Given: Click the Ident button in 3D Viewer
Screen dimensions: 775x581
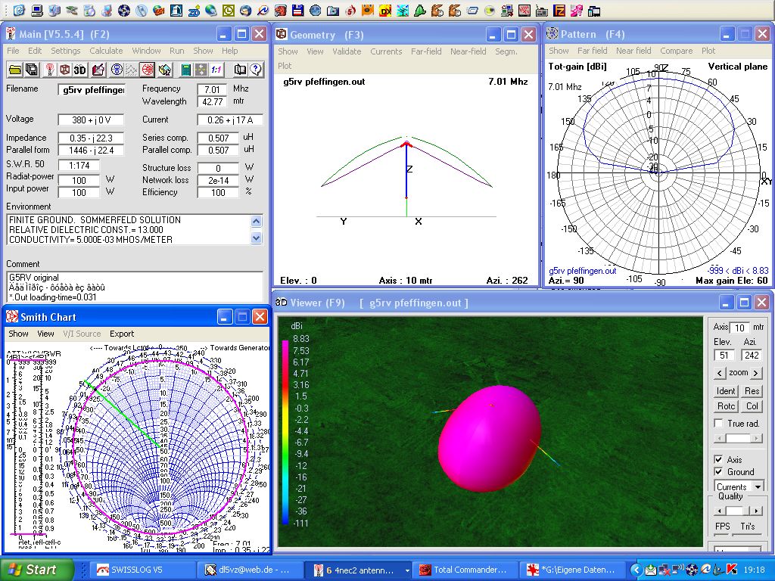Looking at the screenshot, I should click(x=726, y=391).
